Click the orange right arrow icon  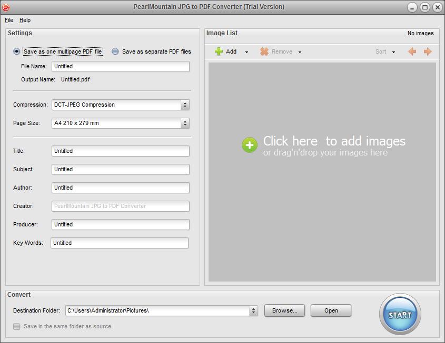pyautogui.click(x=428, y=51)
